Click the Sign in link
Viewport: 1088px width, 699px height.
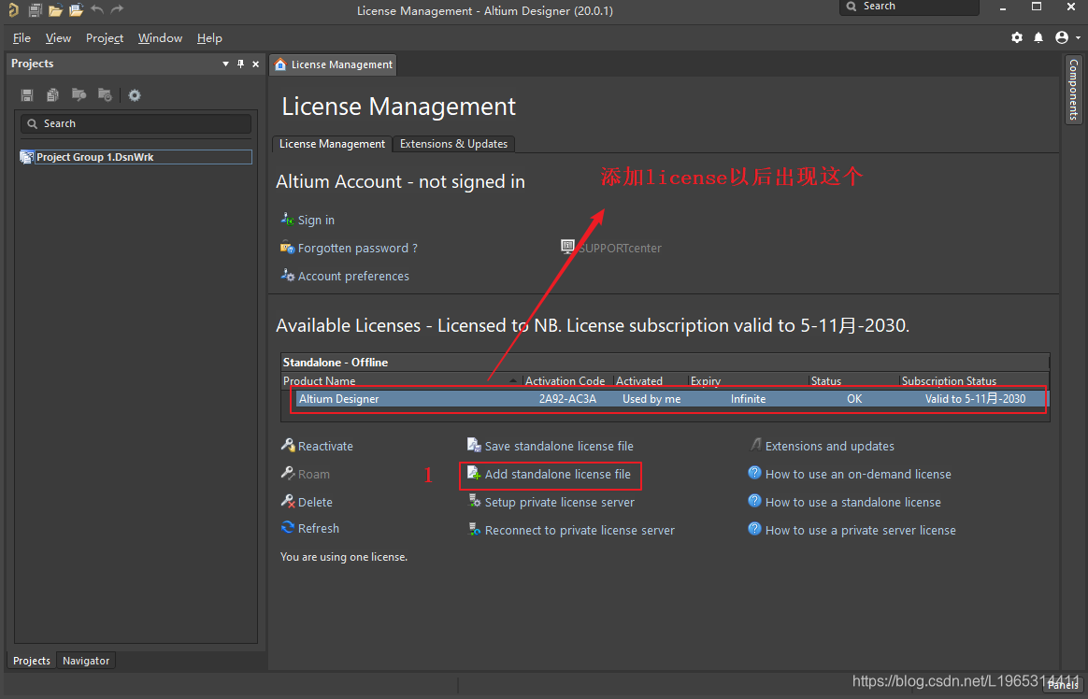point(317,220)
